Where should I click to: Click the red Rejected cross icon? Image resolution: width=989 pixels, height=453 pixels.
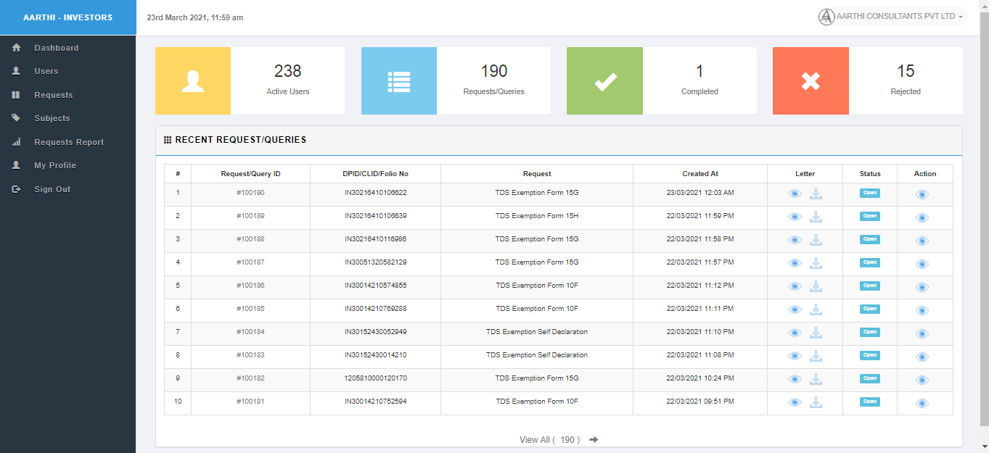[x=811, y=81]
